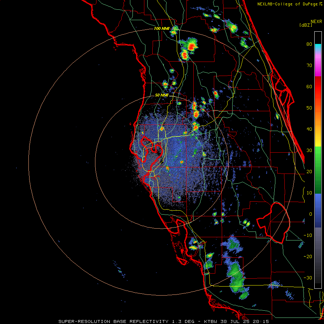The width and height of the screenshot is (324, 324).
Task: Click the -30 value on the dBZ scale
Action: 308,278
